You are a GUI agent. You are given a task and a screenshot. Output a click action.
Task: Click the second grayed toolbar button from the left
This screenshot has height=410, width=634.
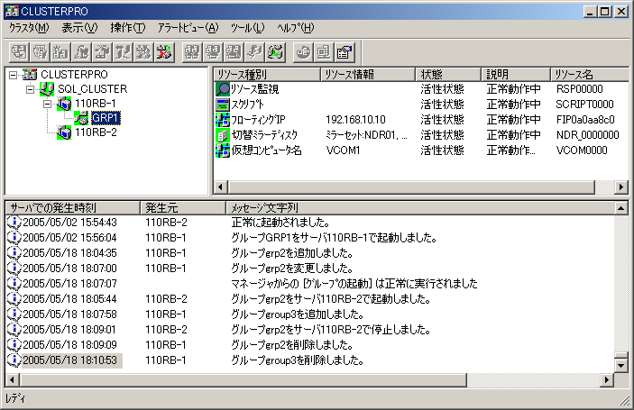tap(40, 52)
